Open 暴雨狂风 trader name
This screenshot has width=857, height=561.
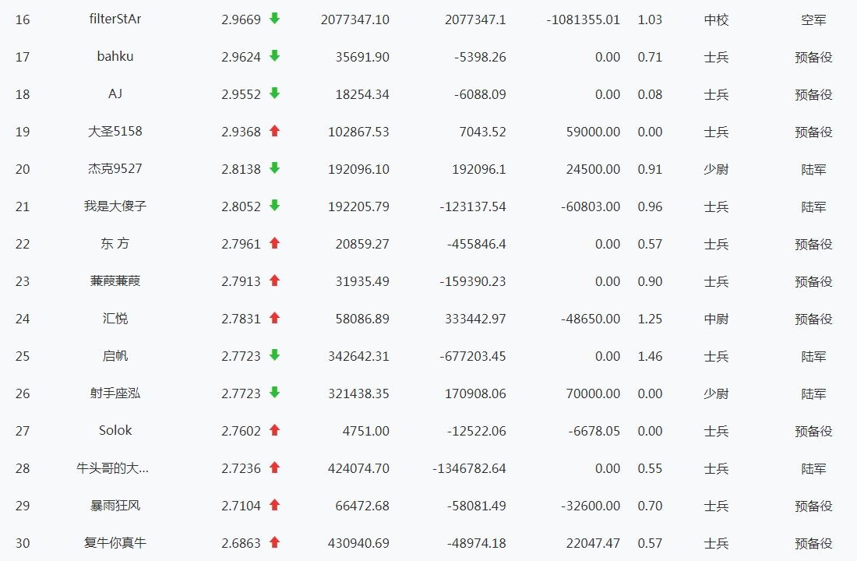coord(115,506)
